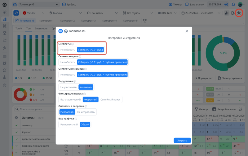Click info icon next to Сниппеты
Image resolution: width=248 pixels, height=156 pixels.
pos(73,44)
